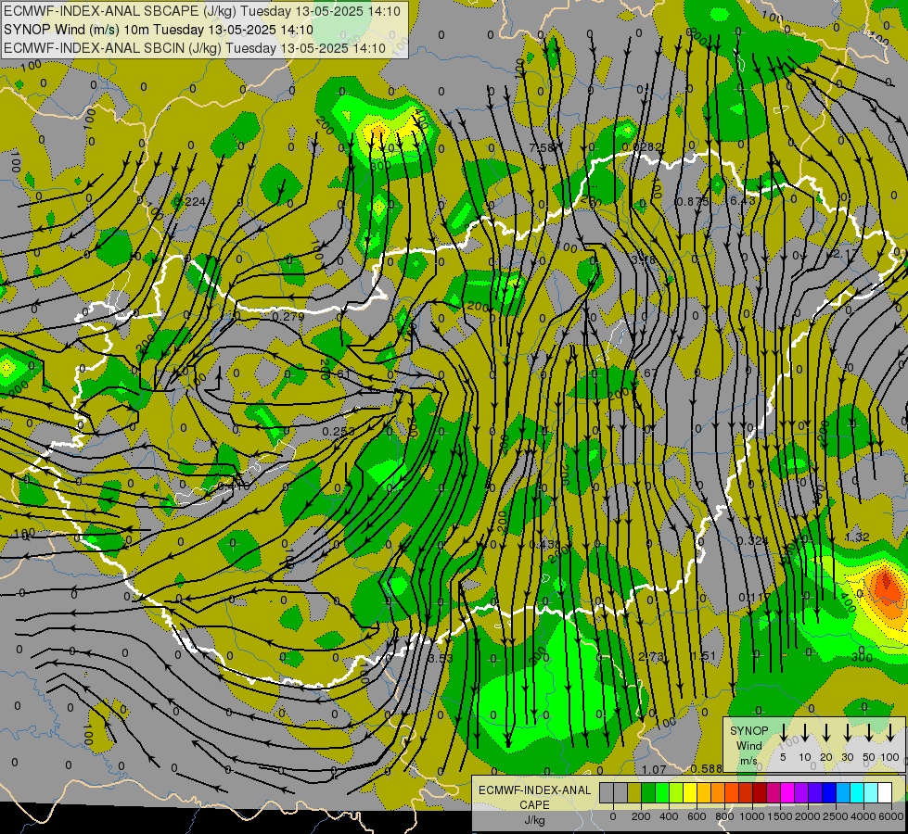Screen dimensions: 908x834
Task: Select the bright cyan swatch in CAPE scale
Action: pos(857,792)
